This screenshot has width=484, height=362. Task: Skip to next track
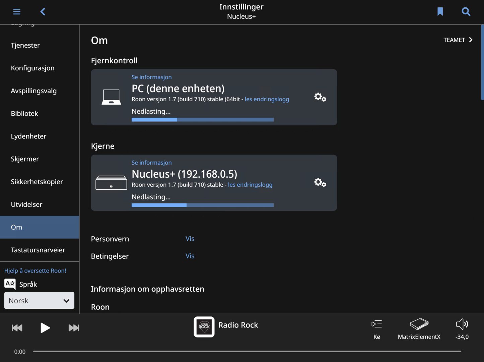[74, 328]
